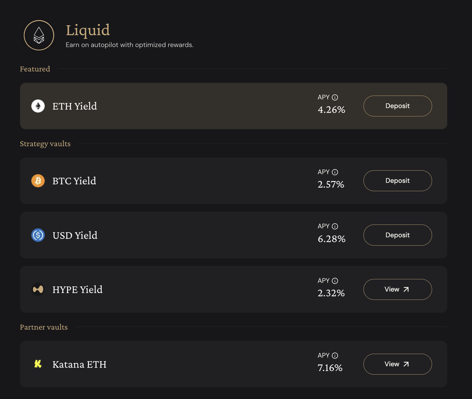Show the HYPE Yield APY info tooltip
The height and width of the screenshot is (399, 472).
point(335,281)
